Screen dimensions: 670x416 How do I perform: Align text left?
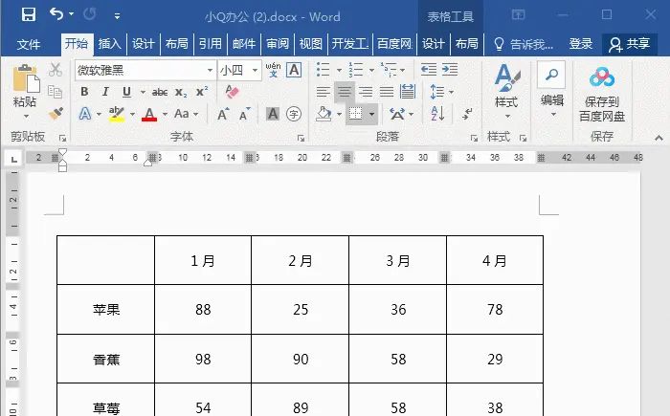[x=324, y=92]
